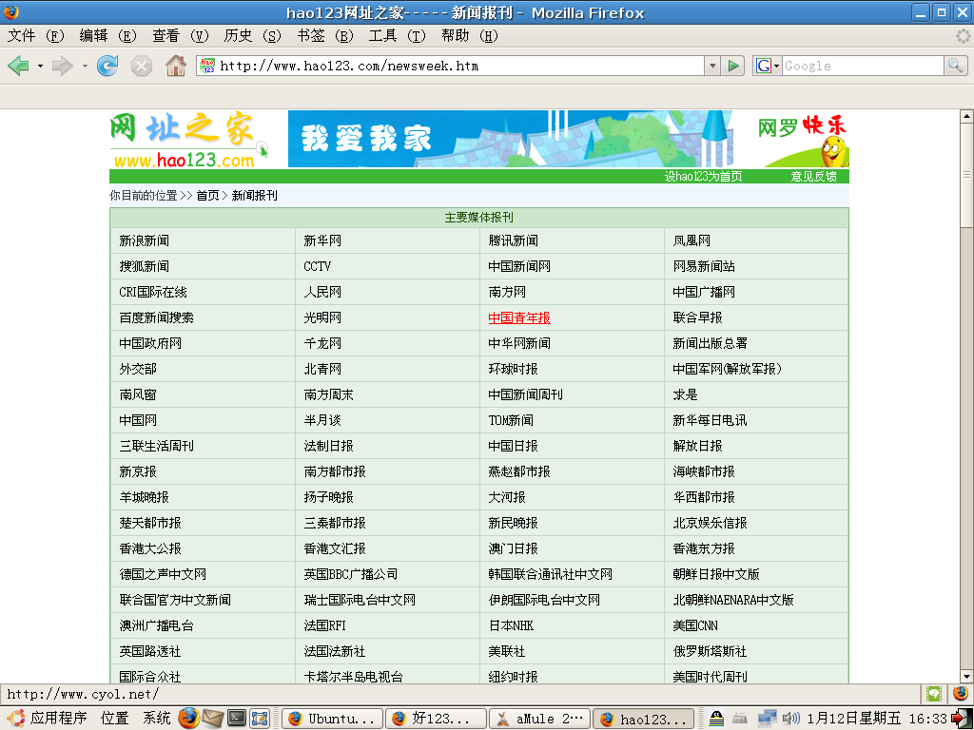
Task: Open the 纽约时报 link
Action: pos(513,677)
